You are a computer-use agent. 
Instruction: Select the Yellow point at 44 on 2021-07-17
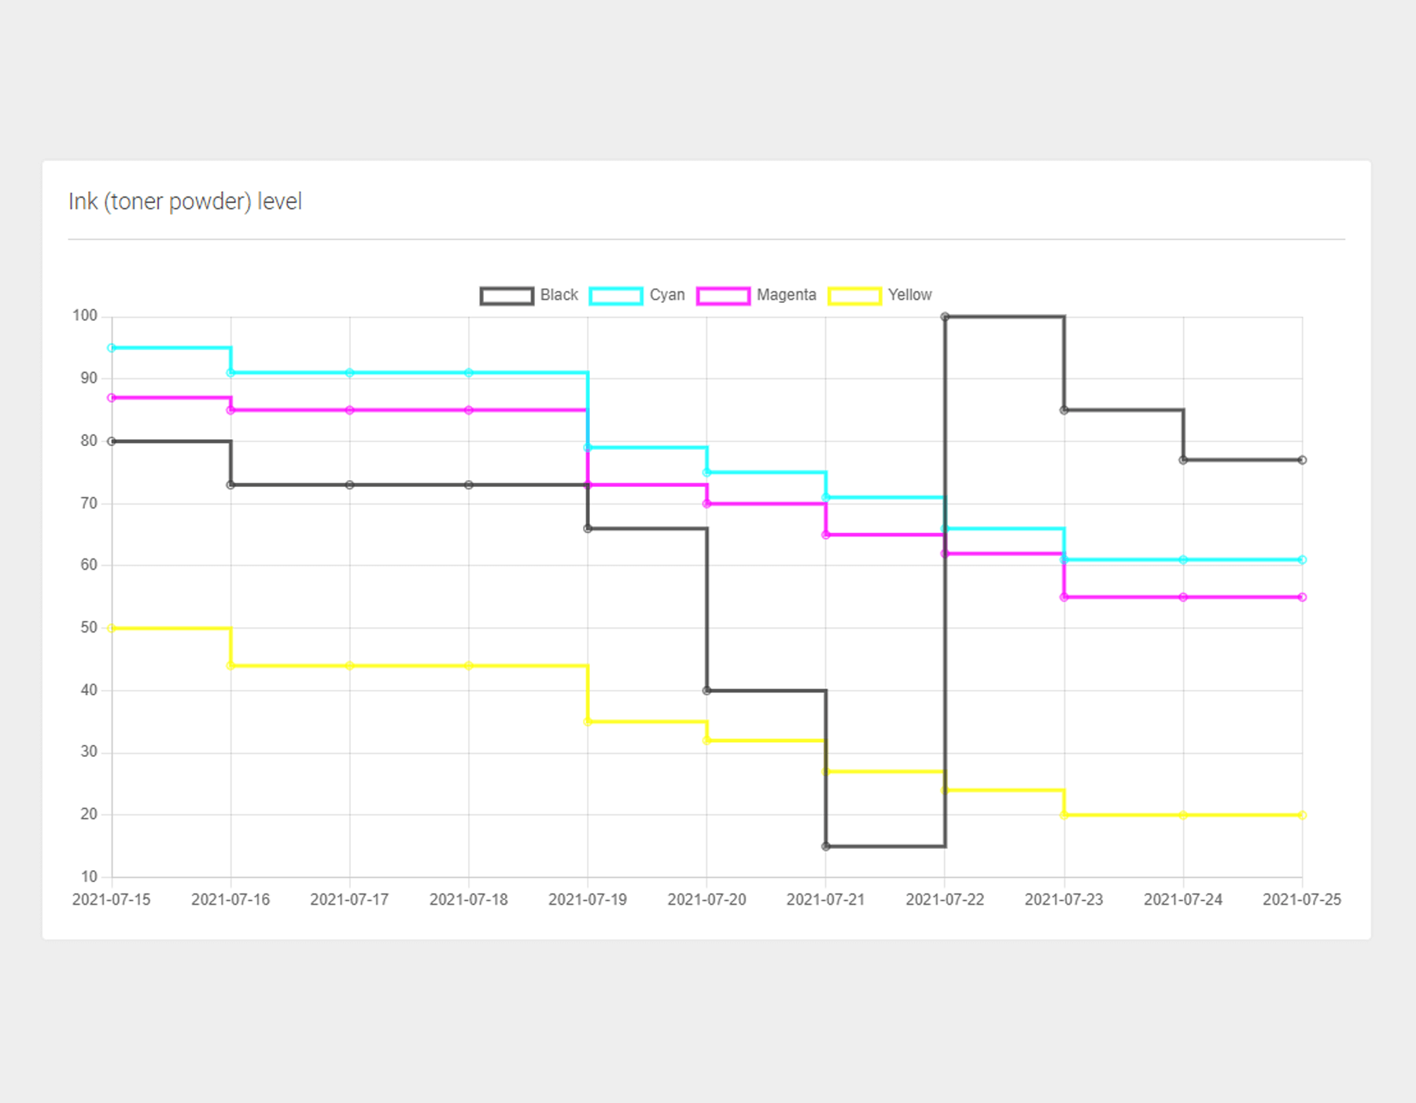(350, 666)
